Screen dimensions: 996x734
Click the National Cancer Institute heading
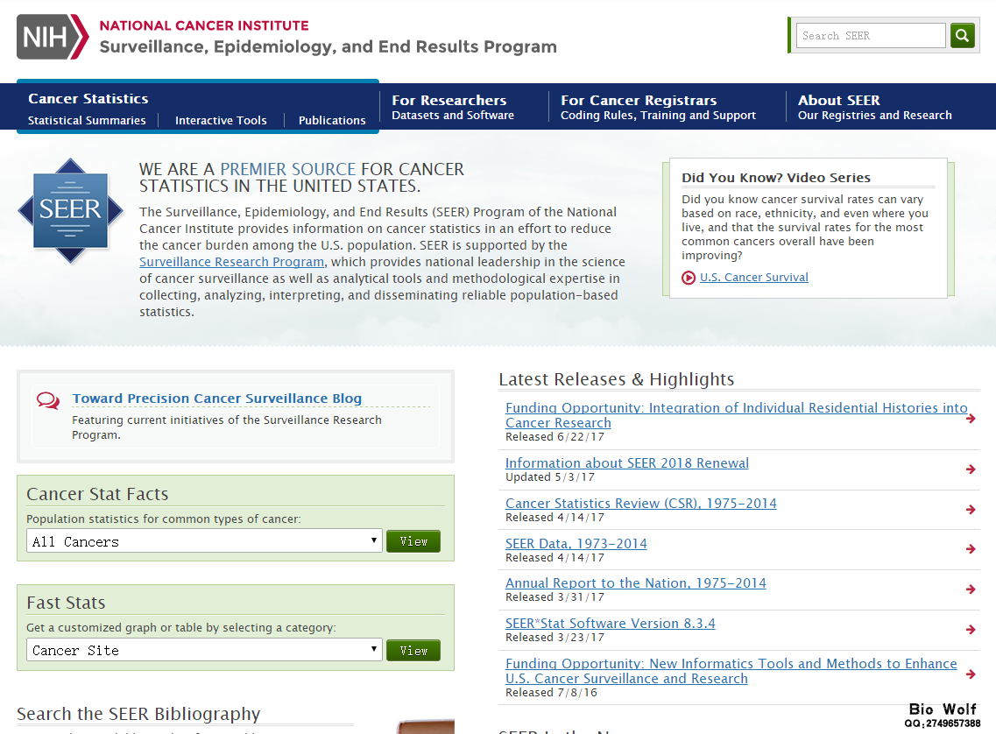tap(204, 25)
